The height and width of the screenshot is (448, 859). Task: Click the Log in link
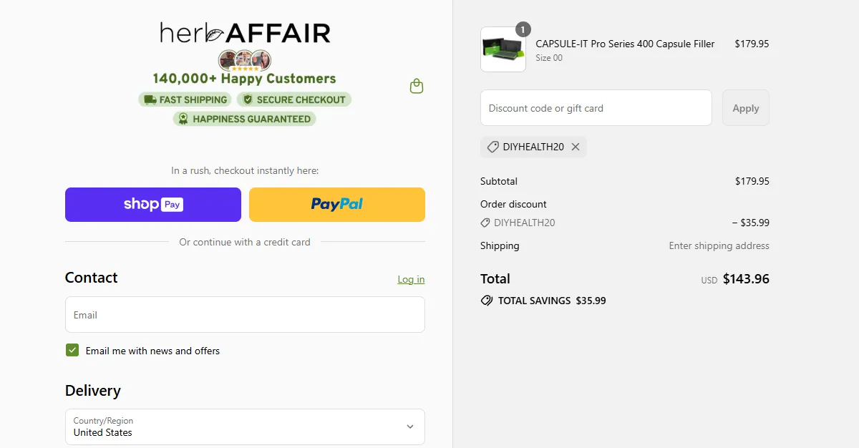click(410, 279)
